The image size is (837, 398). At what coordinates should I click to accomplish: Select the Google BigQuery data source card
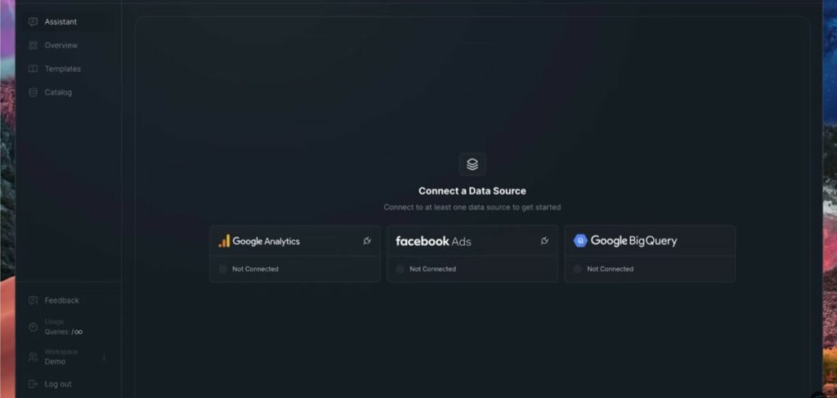650,253
